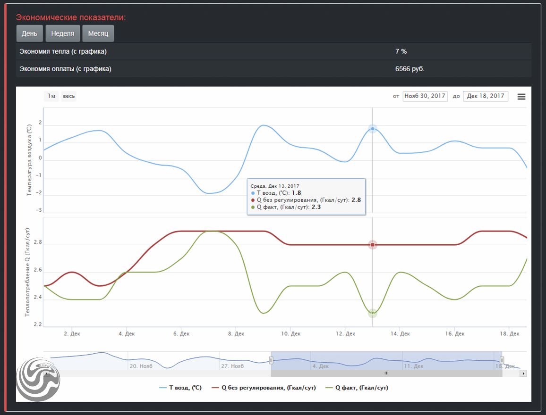The width and height of the screenshot is (546, 415).
Task: Click the round spiral logo icon
Action: coord(37,380)
